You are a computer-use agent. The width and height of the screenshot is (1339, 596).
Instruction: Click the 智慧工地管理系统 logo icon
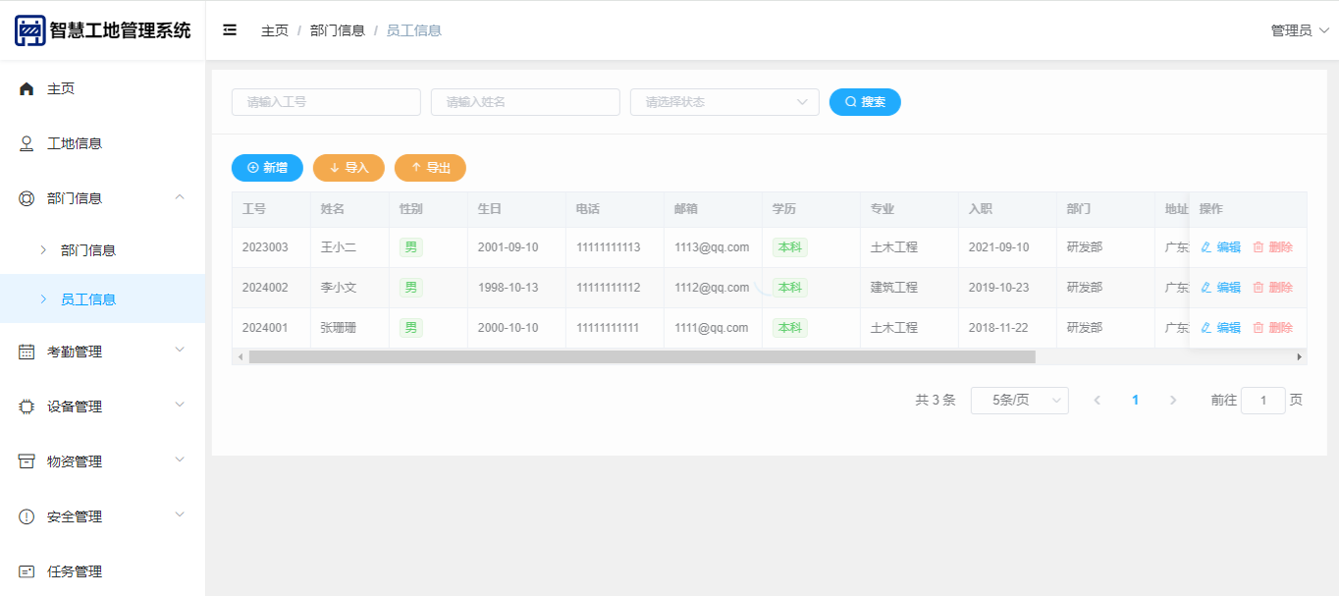coord(29,30)
